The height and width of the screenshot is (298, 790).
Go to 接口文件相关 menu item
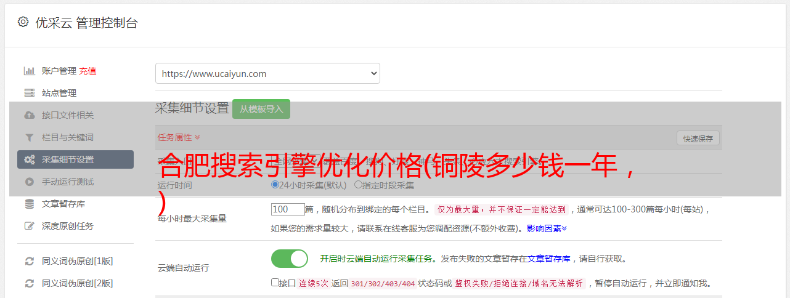pyautogui.click(x=68, y=115)
